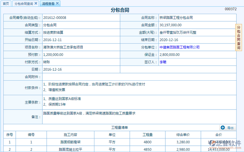
Task: Select the end date 2020-12-16 field
Action: [169, 40]
